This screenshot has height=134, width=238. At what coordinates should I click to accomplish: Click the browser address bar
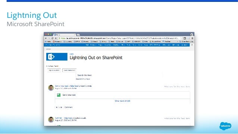pos(120,38)
